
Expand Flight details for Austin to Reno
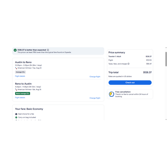[20, 76]
